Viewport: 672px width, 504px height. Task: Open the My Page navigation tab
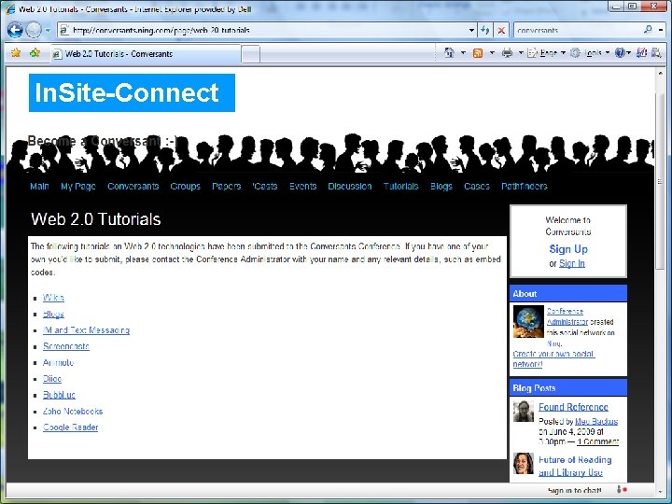[78, 187]
